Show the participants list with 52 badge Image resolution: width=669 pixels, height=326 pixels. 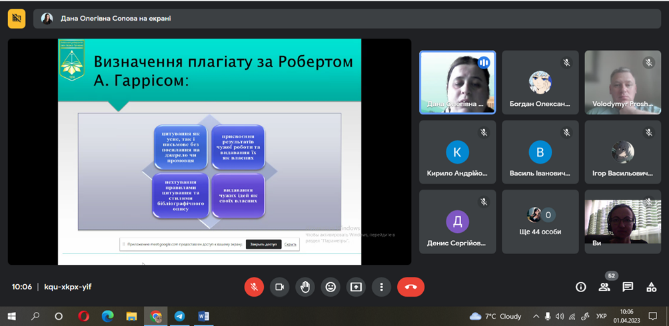pyautogui.click(x=604, y=287)
